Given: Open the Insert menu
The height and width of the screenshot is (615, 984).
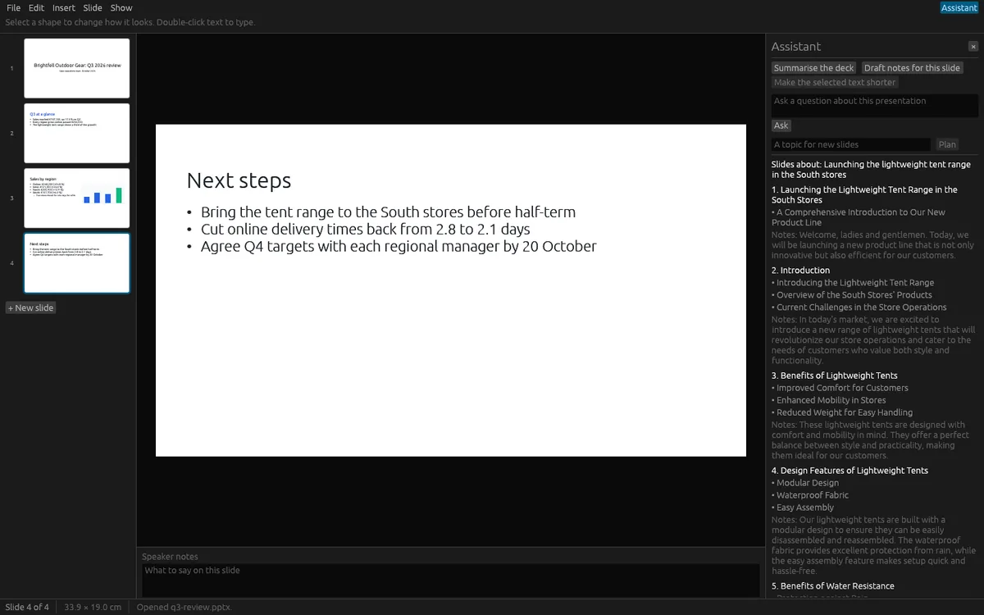Looking at the screenshot, I should (x=64, y=7).
